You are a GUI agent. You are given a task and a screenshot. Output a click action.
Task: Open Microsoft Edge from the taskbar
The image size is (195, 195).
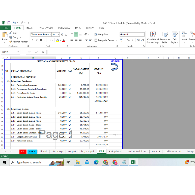(96, 162)
